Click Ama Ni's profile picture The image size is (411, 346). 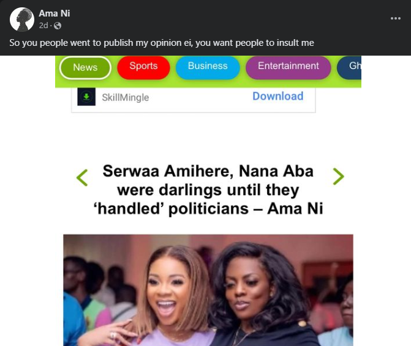pyautogui.click(x=22, y=20)
